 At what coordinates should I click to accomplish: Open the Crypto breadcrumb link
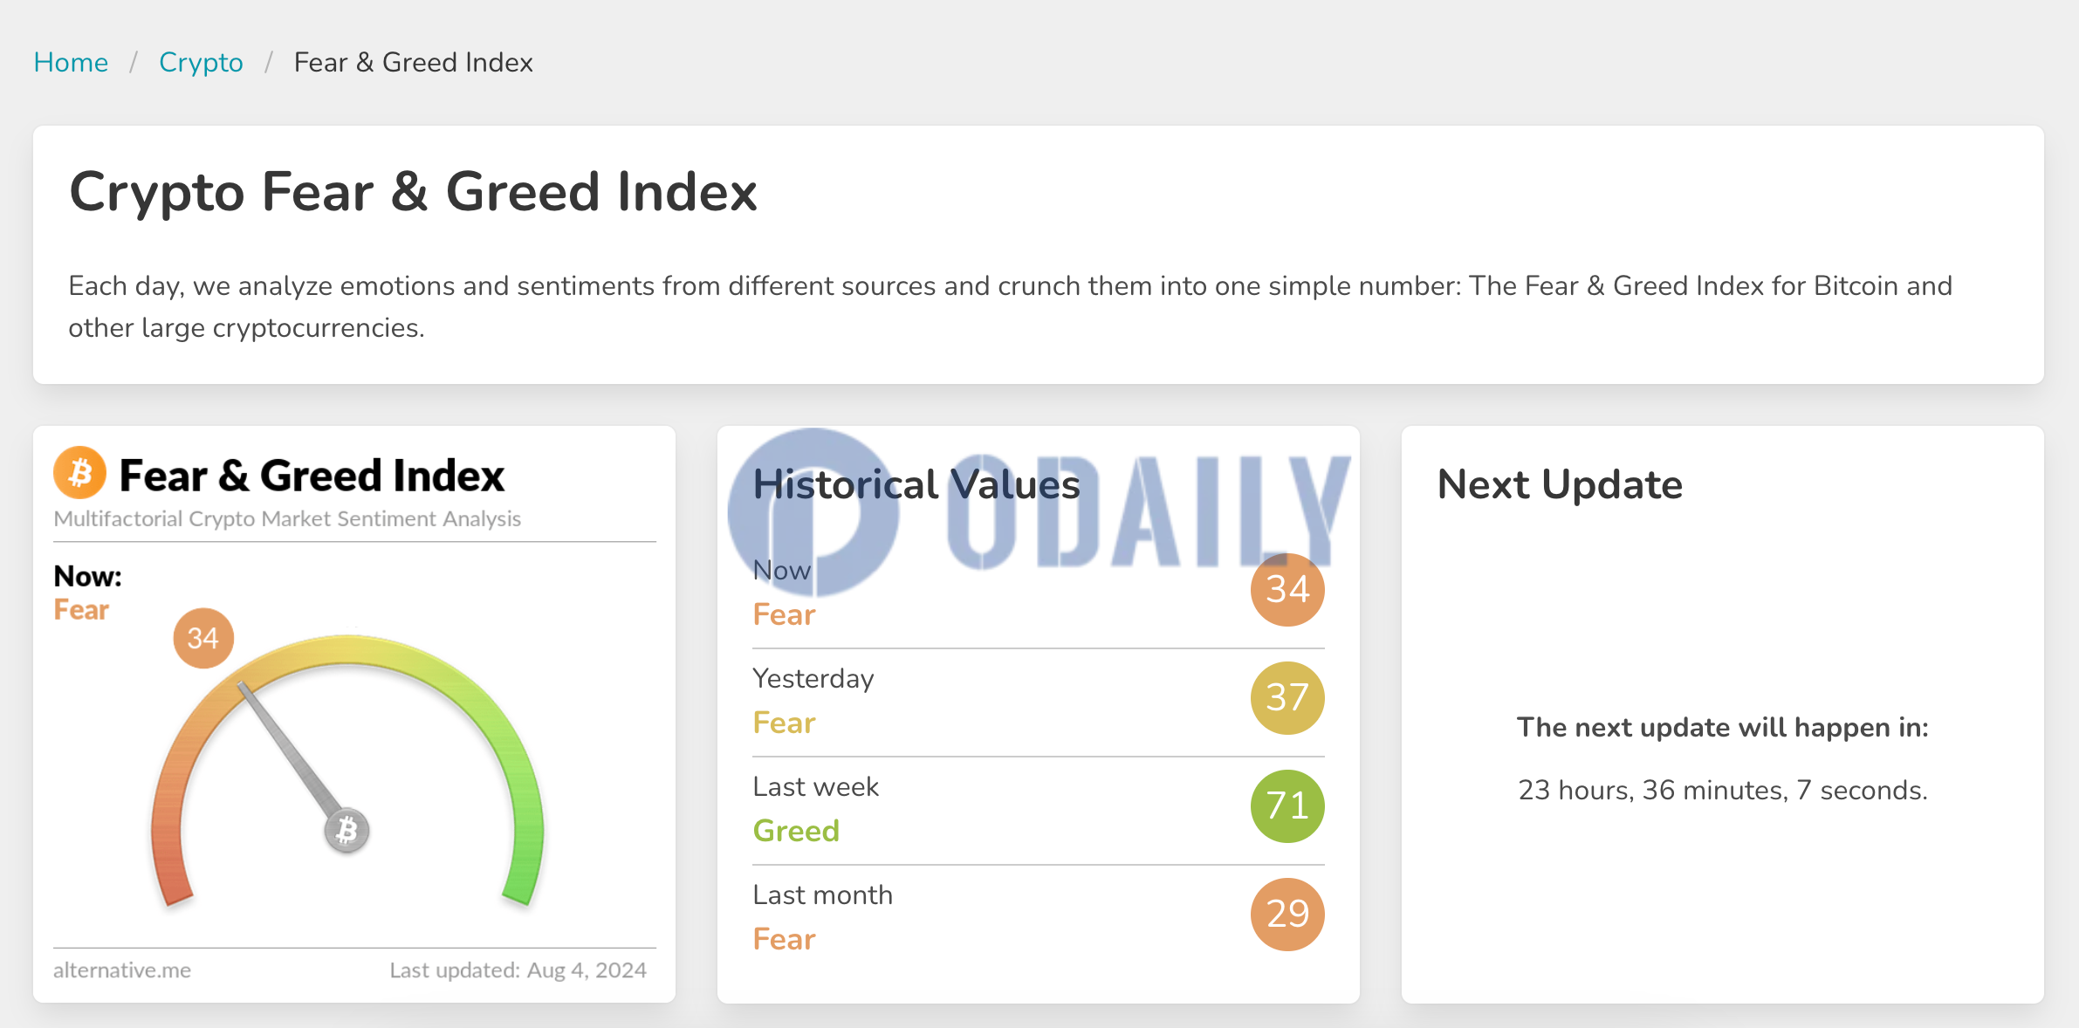pyautogui.click(x=201, y=62)
